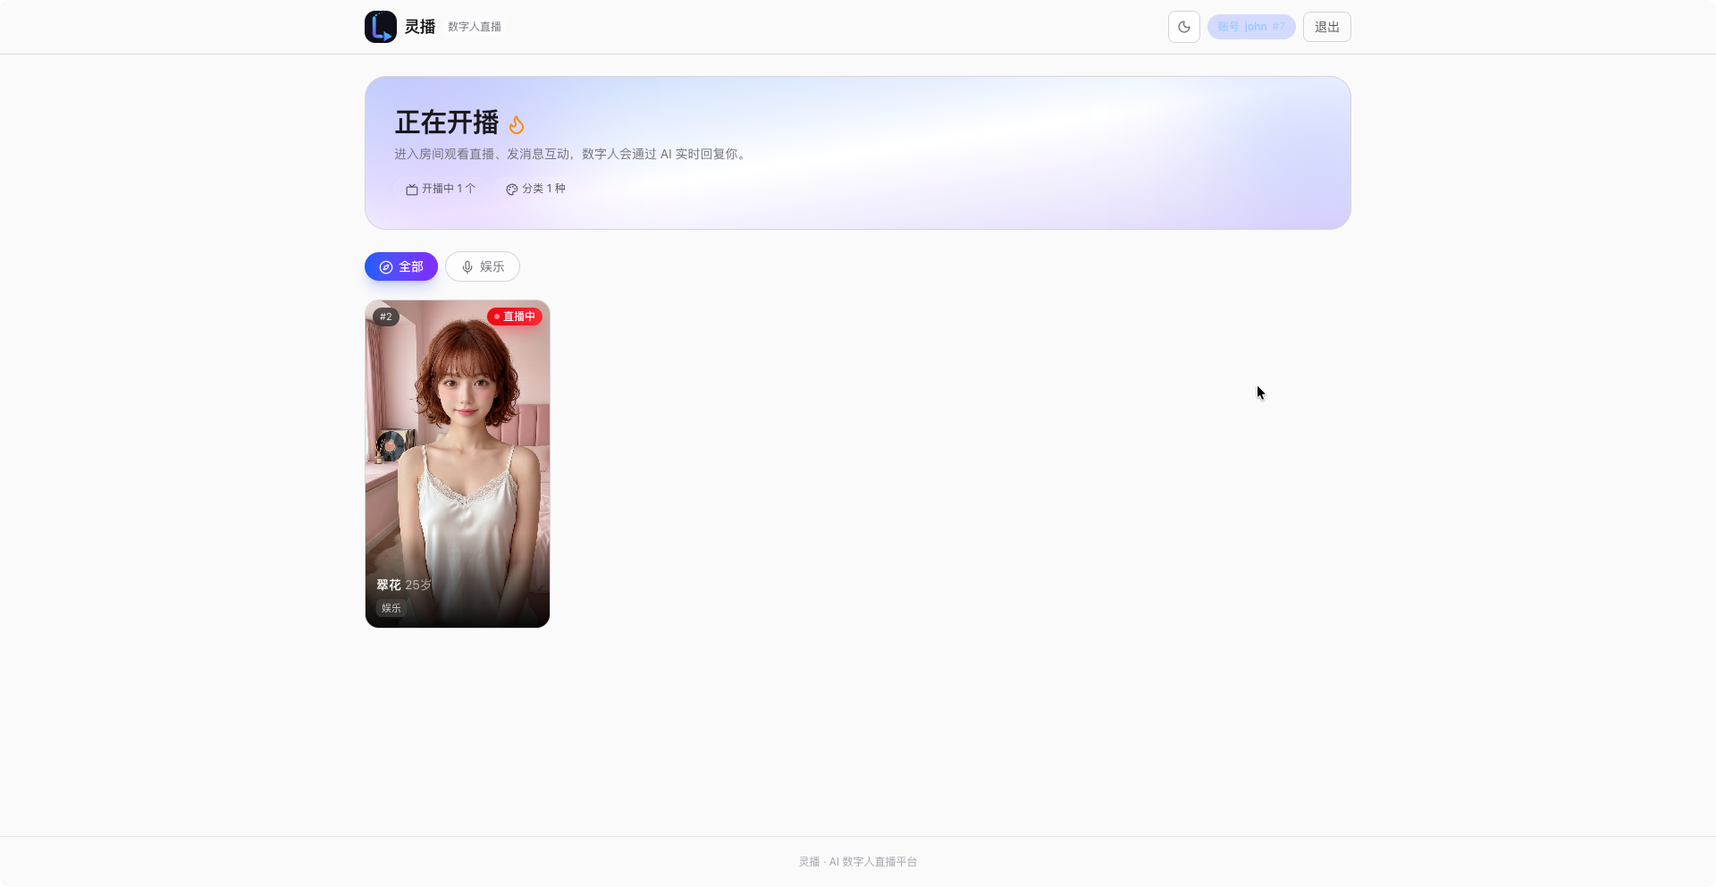Click the 开播中 1 个 stat chip
Screen dimensions: 1716x887
(x=441, y=189)
